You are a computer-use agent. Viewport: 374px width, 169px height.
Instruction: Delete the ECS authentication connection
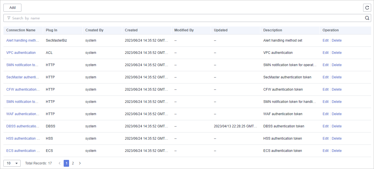coord(337,151)
